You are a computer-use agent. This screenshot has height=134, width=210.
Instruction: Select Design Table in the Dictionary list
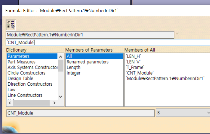coord(32,78)
